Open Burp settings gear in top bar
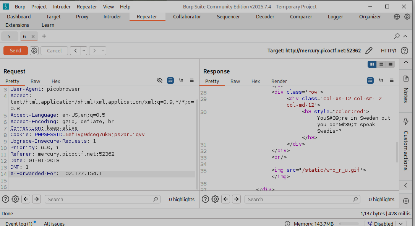 407,16
